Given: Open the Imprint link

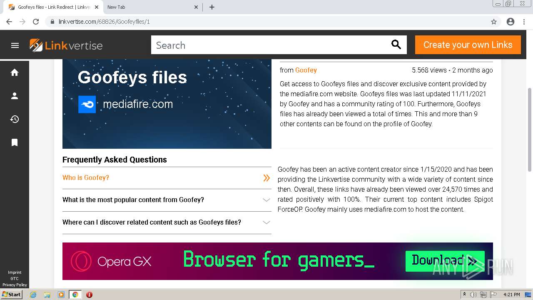Looking at the screenshot, I should click(x=15, y=272).
